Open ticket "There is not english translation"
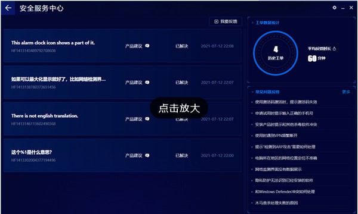Image resolution: width=358 pixels, height=214 pixels. 122,118
